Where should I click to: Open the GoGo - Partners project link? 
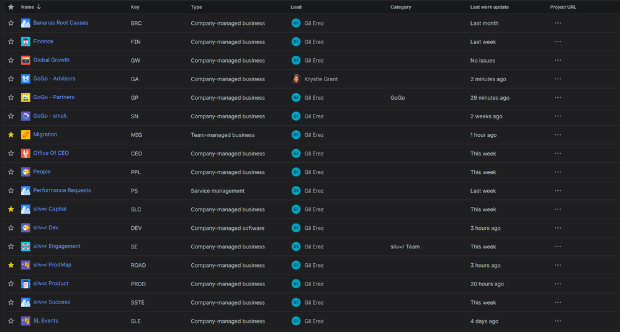(54, 97)
